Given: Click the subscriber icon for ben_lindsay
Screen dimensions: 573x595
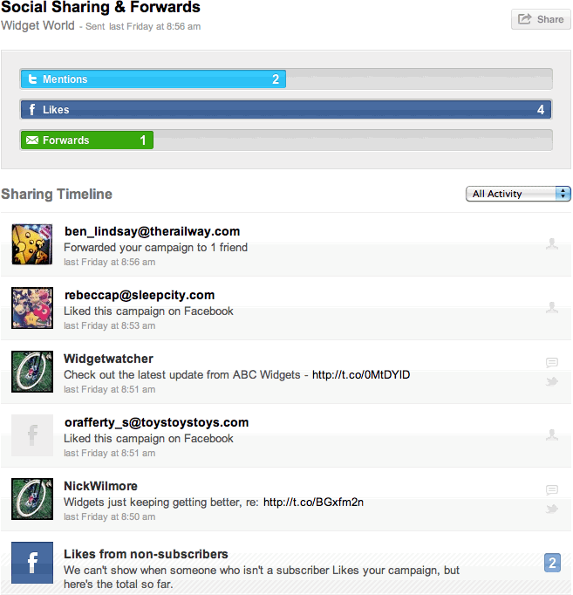Looking at the screenshot, I should (x=551, y=244).
